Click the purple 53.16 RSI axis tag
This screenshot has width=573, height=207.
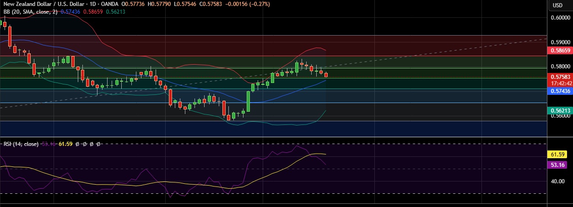(x=557, y=165)
